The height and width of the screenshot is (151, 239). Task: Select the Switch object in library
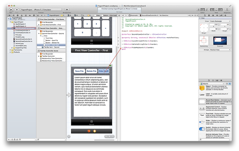pos(215,129)
